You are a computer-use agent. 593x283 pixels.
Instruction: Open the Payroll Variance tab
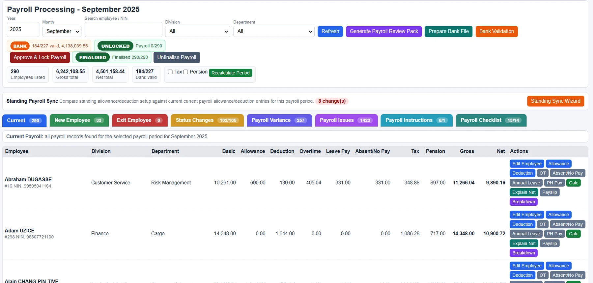[279, 120]
